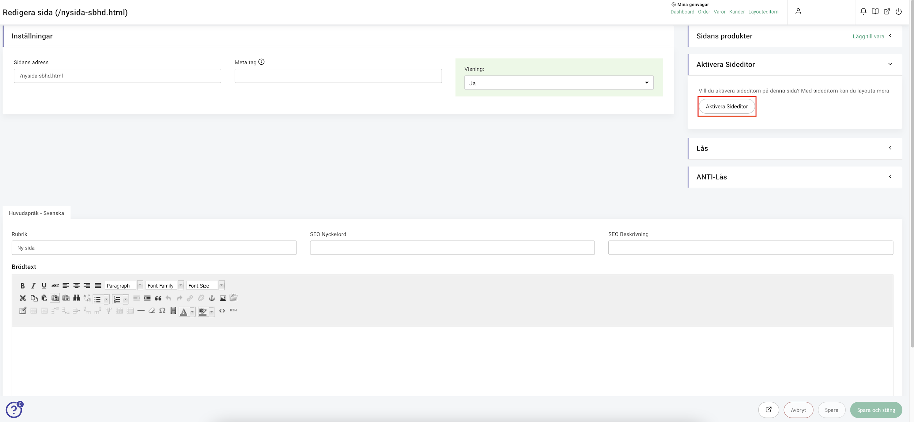Click the insert image icon
The image size is (914, 422).
[223, 298]
